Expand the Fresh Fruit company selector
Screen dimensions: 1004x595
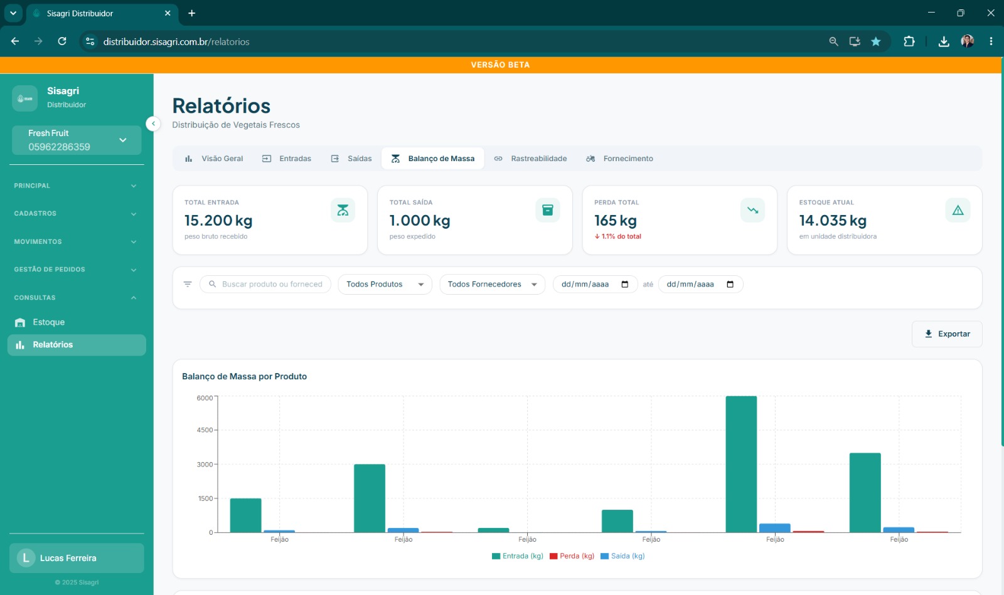(77, 140)
